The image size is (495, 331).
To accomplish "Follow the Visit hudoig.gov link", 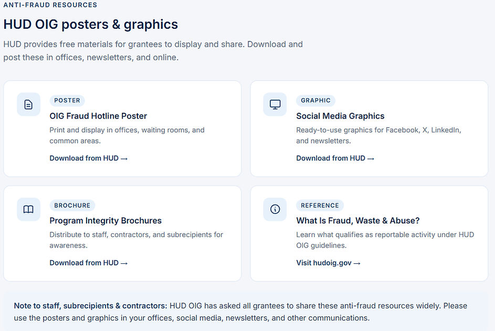I will [x=328, y=263].
